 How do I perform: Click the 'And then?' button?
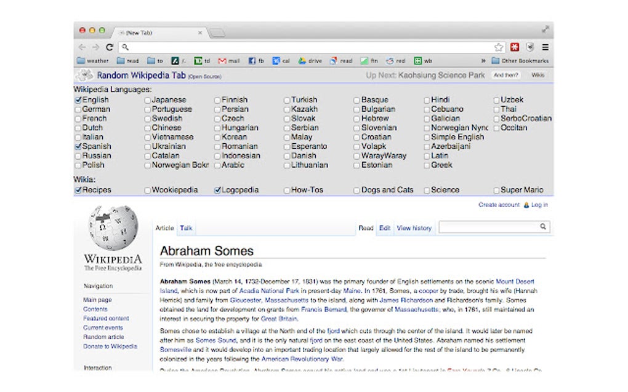(x=506, y=75)
